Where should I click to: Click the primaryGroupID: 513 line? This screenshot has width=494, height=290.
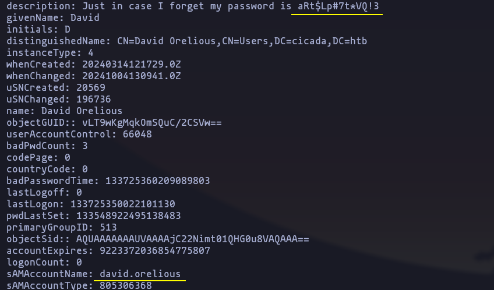pos(62,227)
